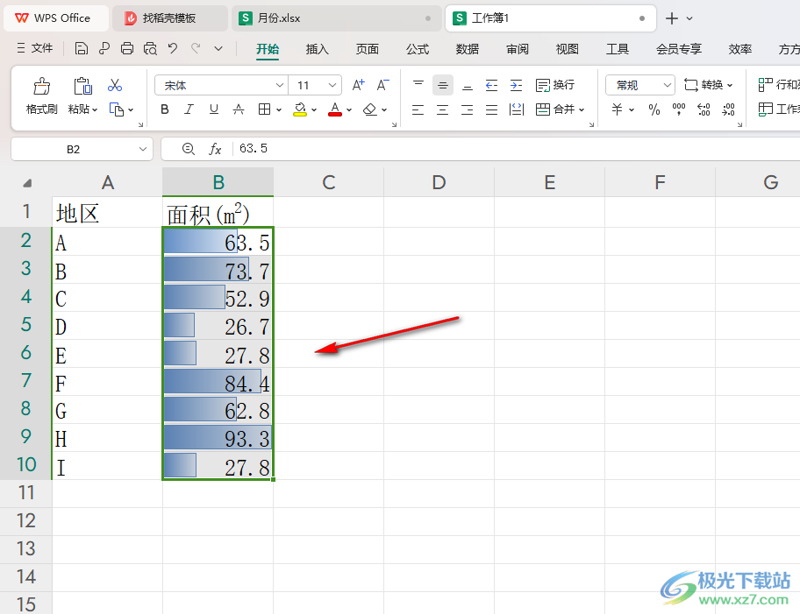800x614 pixels.
Task: Click the Save icon in quick toolbar
Action: (81, 48)
